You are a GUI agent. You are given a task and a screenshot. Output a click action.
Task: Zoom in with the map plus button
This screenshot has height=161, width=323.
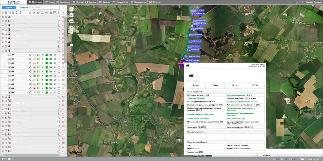71,27
